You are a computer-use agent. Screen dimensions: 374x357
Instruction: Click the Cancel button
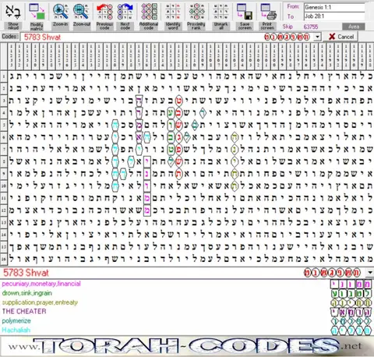click(340, 37)
